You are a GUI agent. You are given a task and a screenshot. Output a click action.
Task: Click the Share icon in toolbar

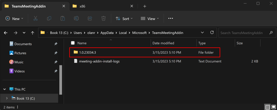click(90, 18)
